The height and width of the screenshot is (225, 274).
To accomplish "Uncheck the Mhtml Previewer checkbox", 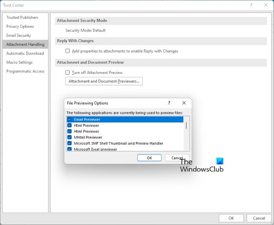I will (x=69, y=137).
